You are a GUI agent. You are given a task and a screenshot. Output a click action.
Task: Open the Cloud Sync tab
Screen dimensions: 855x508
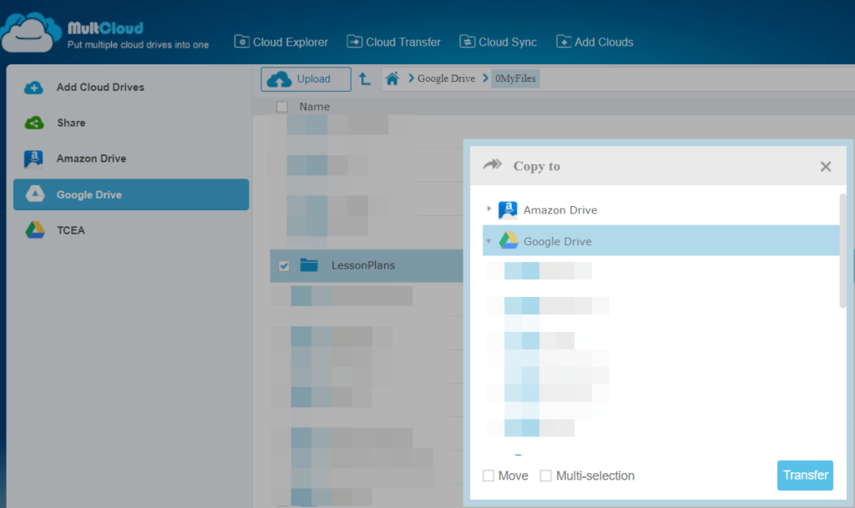(x=498, y=42)
